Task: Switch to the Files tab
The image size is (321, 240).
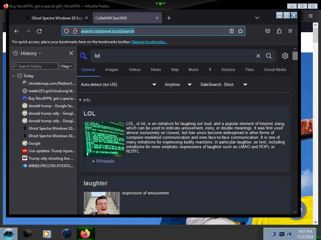Action: [249, 70]
